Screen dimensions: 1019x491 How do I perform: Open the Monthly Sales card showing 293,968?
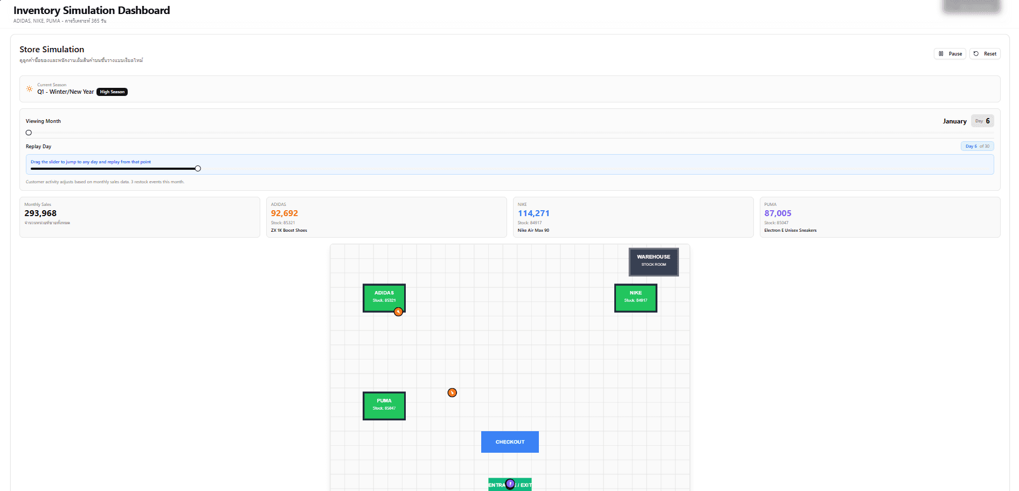point(139,217)
